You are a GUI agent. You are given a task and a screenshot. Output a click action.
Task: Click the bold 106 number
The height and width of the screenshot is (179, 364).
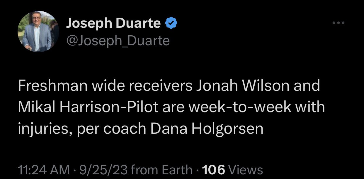tap(214, 169)
